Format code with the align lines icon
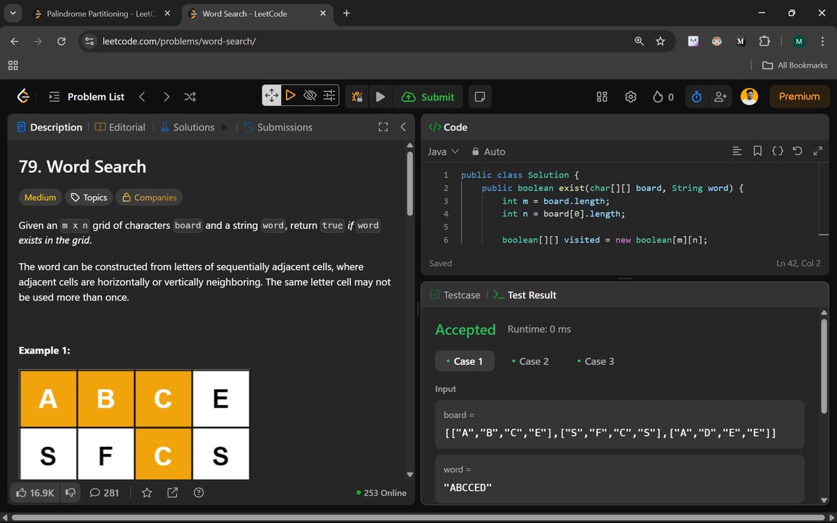 [737, 151]
